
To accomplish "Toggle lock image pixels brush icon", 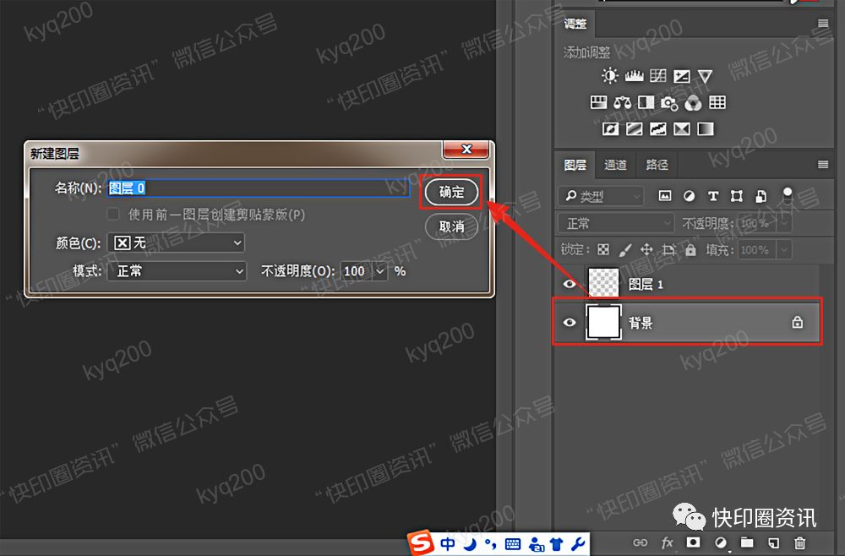I will click(x=625, y=249).
